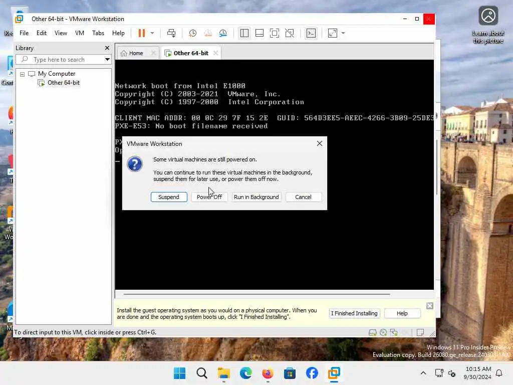Toggle the thumbnail bar view icon
The height and width of the screenshot is (385, 513).
[x=260, y=33]
